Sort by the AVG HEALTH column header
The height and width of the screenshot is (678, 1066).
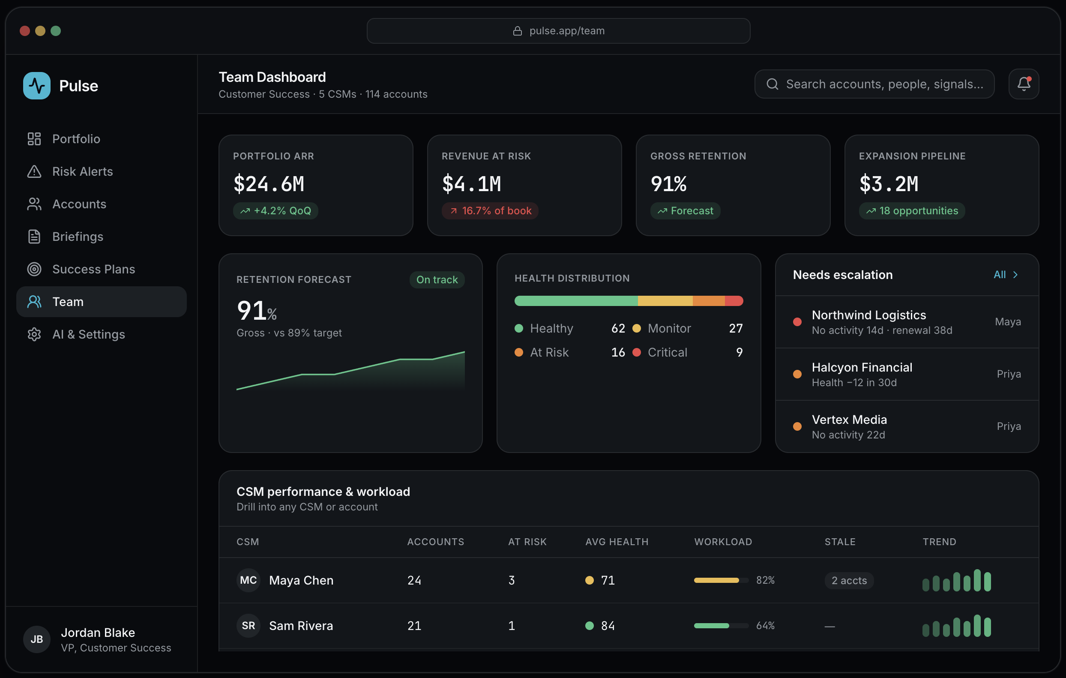[617, 542]
